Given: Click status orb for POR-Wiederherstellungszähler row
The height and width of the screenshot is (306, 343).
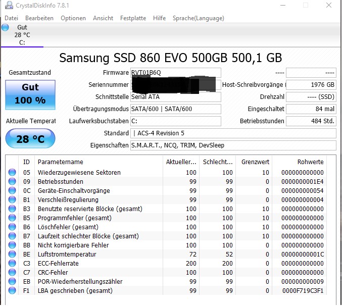Looking at the screenshot, I should pyautogui.click(x=12, y=281).
